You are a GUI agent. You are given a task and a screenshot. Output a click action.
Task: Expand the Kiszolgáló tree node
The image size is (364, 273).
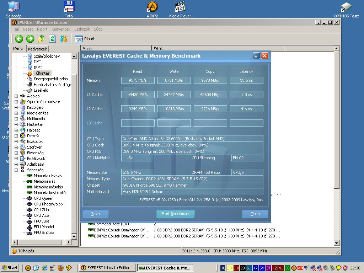pos(16,107)
